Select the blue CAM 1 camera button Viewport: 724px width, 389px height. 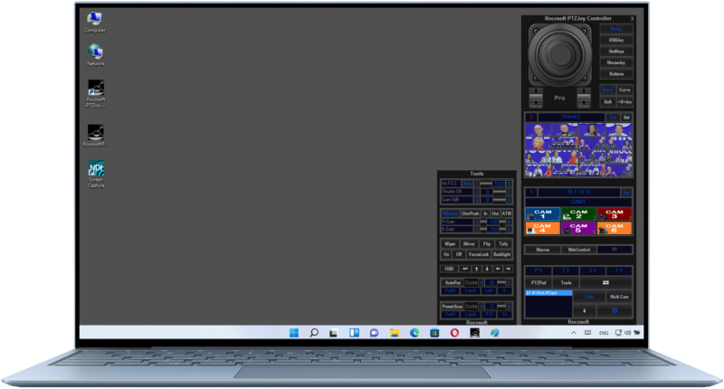(541, 214)
